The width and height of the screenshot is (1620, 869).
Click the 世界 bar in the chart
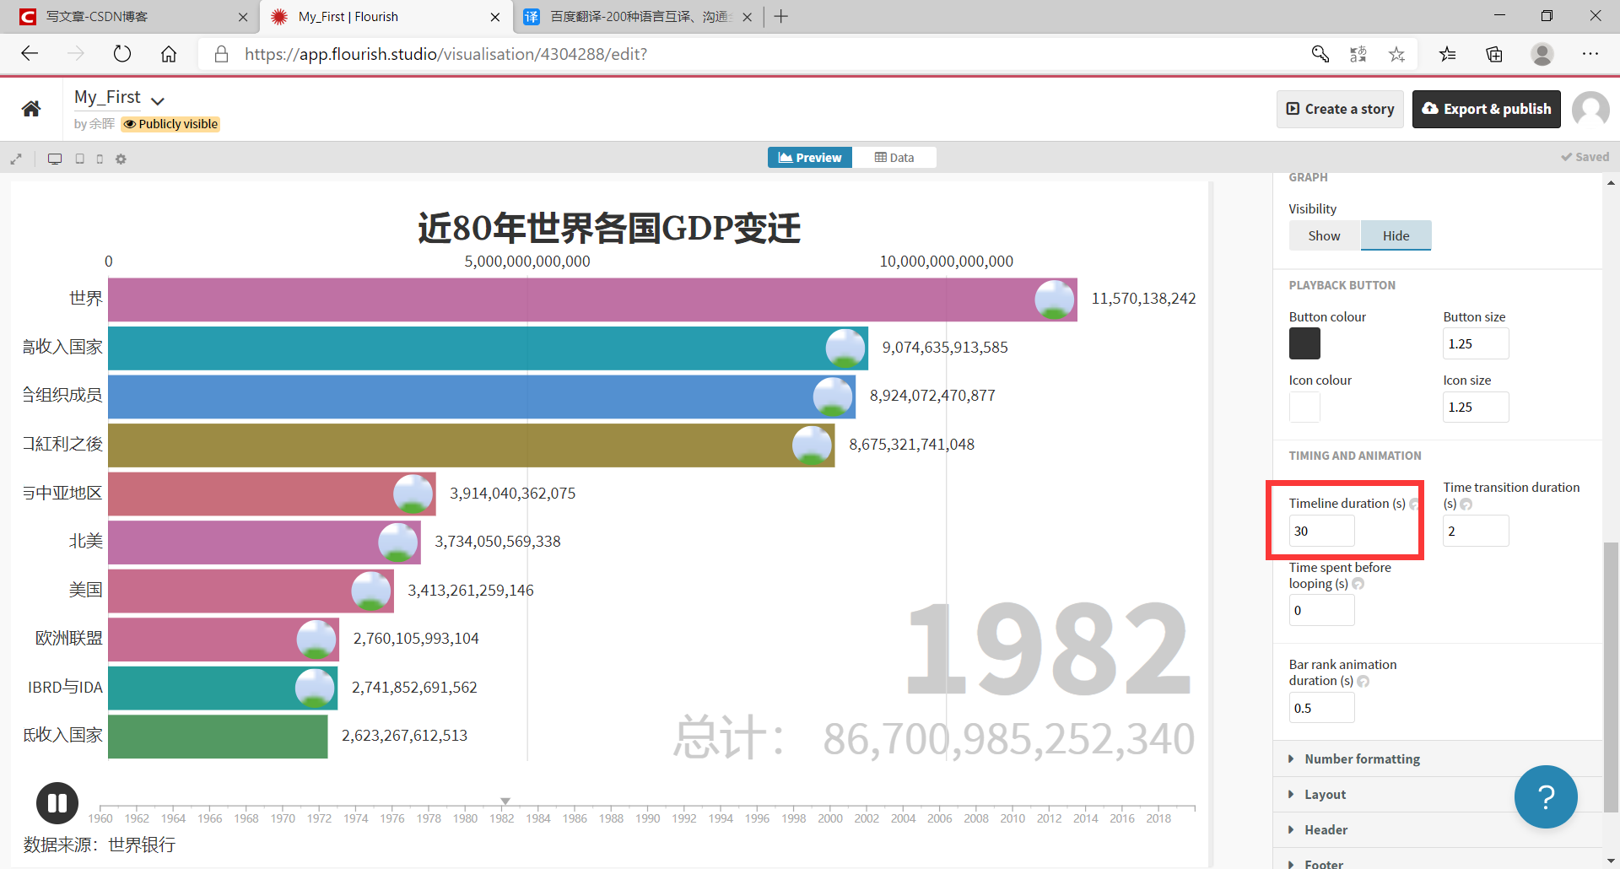coord(592,300)
